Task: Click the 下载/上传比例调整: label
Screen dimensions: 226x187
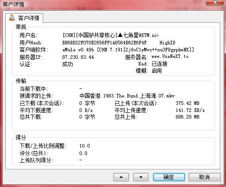Action: click(43, 146)
